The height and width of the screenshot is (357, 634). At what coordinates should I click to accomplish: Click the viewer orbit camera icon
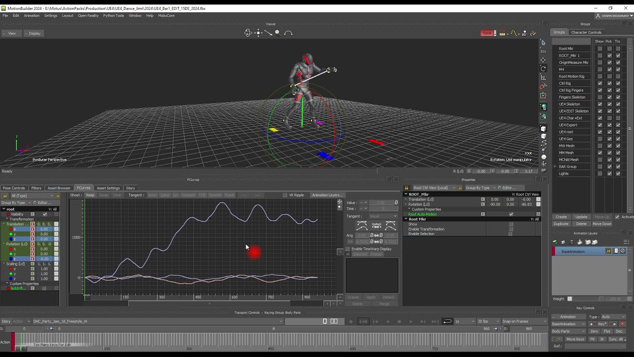click(248, 33)
